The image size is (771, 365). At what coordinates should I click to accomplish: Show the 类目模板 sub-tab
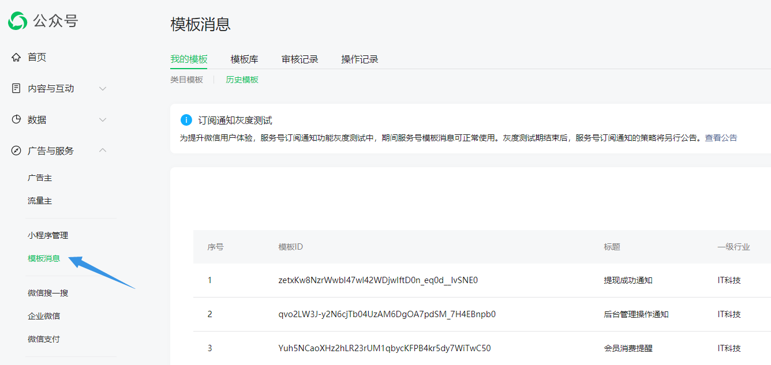click(186, 80)
